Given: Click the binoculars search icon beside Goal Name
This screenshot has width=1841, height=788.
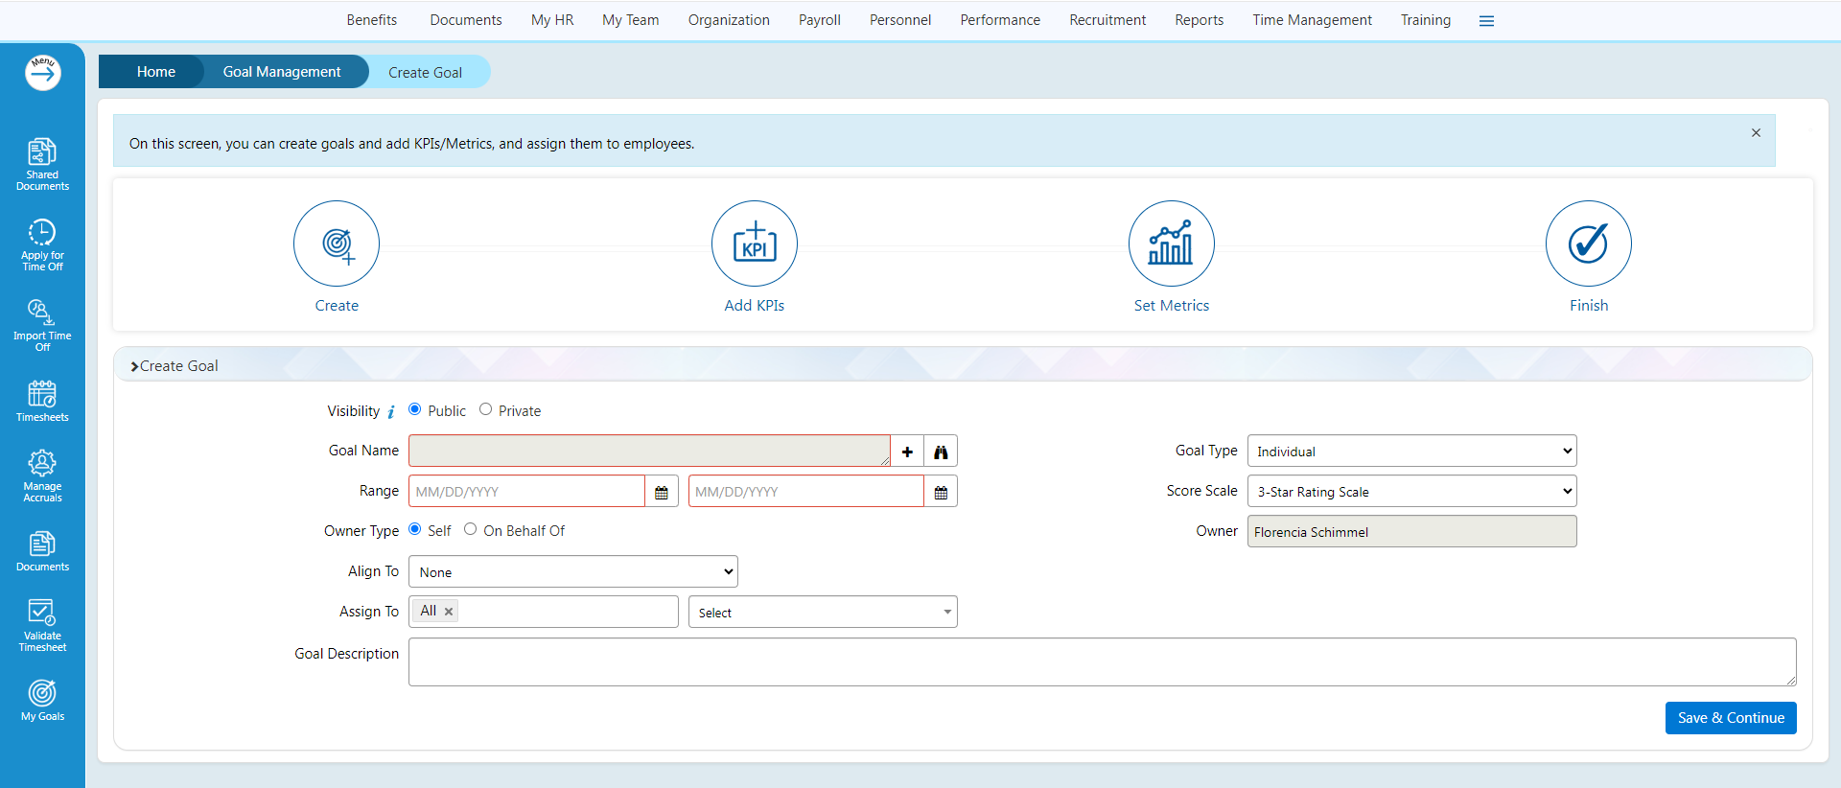Looking at the screenshot, I should [x=941, y=452].
